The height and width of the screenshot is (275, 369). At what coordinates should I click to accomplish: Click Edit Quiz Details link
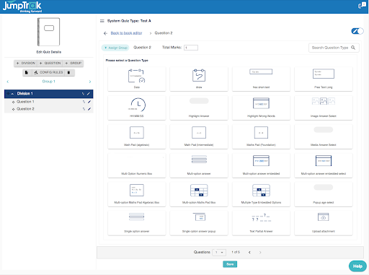click(49, 52)
